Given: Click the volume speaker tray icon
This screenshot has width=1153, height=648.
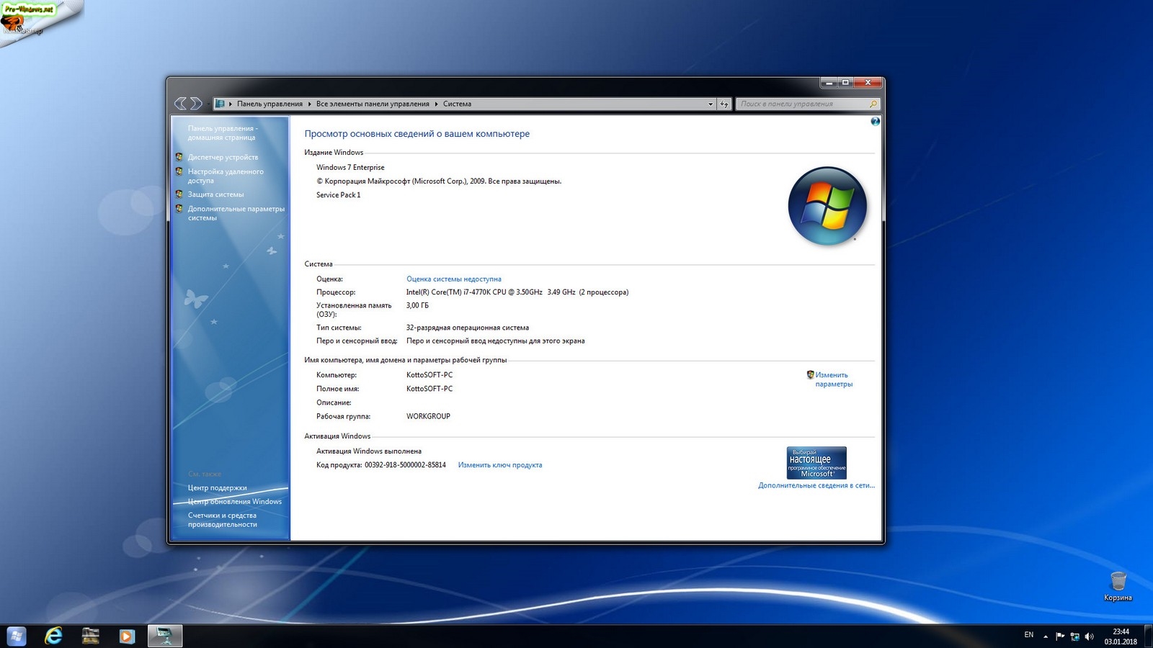Looking at the screenshot, I should click(x=1089, y=636).
